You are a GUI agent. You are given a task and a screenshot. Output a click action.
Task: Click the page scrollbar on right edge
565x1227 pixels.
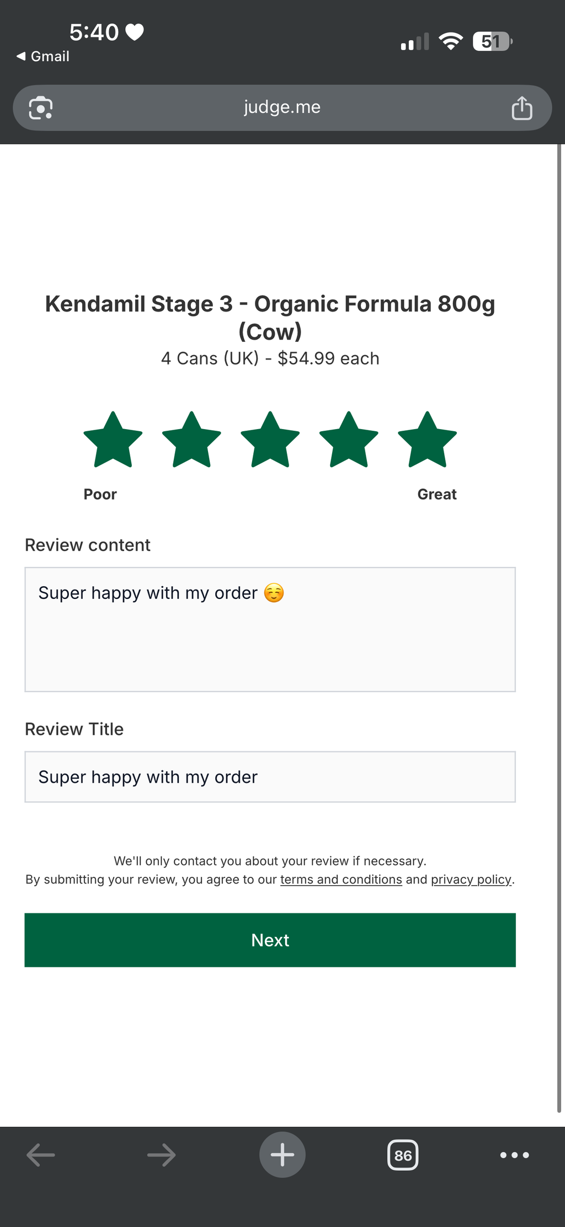(x=559, y=629)
